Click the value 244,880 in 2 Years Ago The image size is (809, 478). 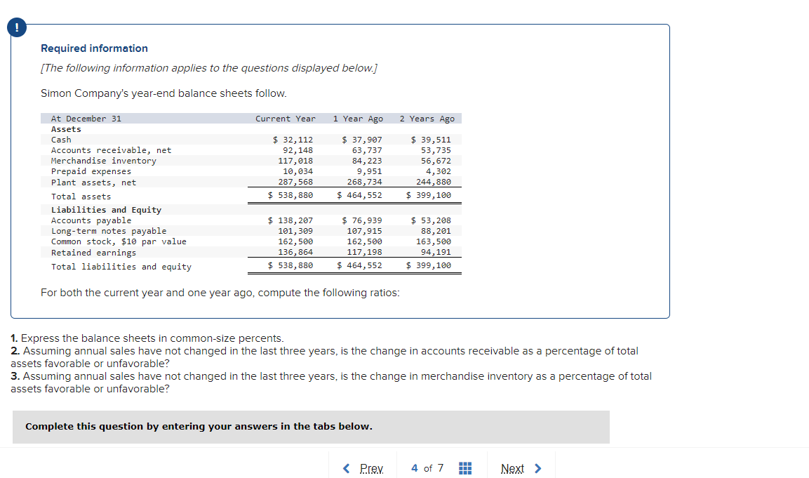tap(434, 182)
